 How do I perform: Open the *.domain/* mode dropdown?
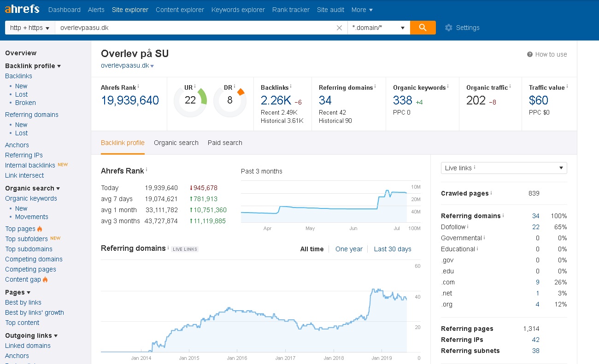point(378,28)
